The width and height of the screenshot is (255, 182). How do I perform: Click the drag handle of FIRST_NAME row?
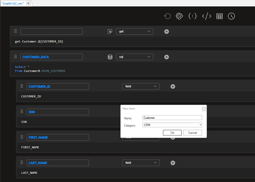pos(22,137)
